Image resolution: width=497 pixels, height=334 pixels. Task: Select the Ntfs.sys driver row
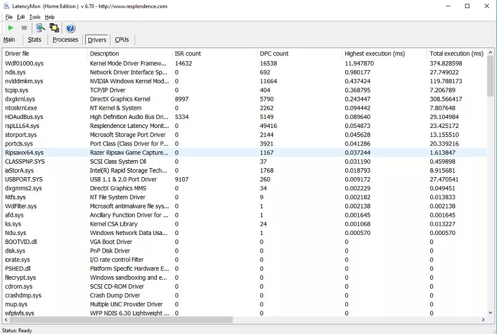tap(245, 197)
